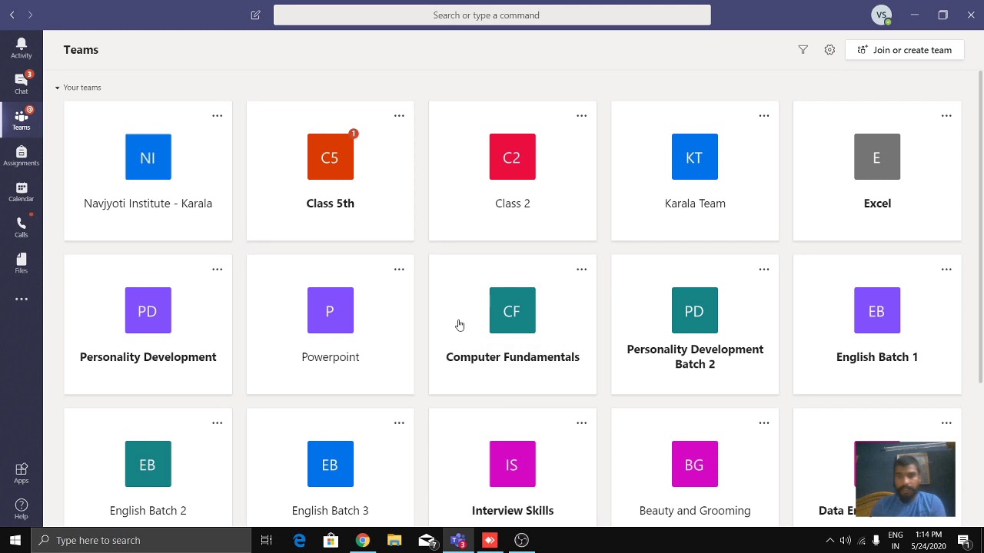The width and height of the screenshot is (984, 553).
Task: Click Join or create team button
Action: pyautogui.click(x=905, y=50)
